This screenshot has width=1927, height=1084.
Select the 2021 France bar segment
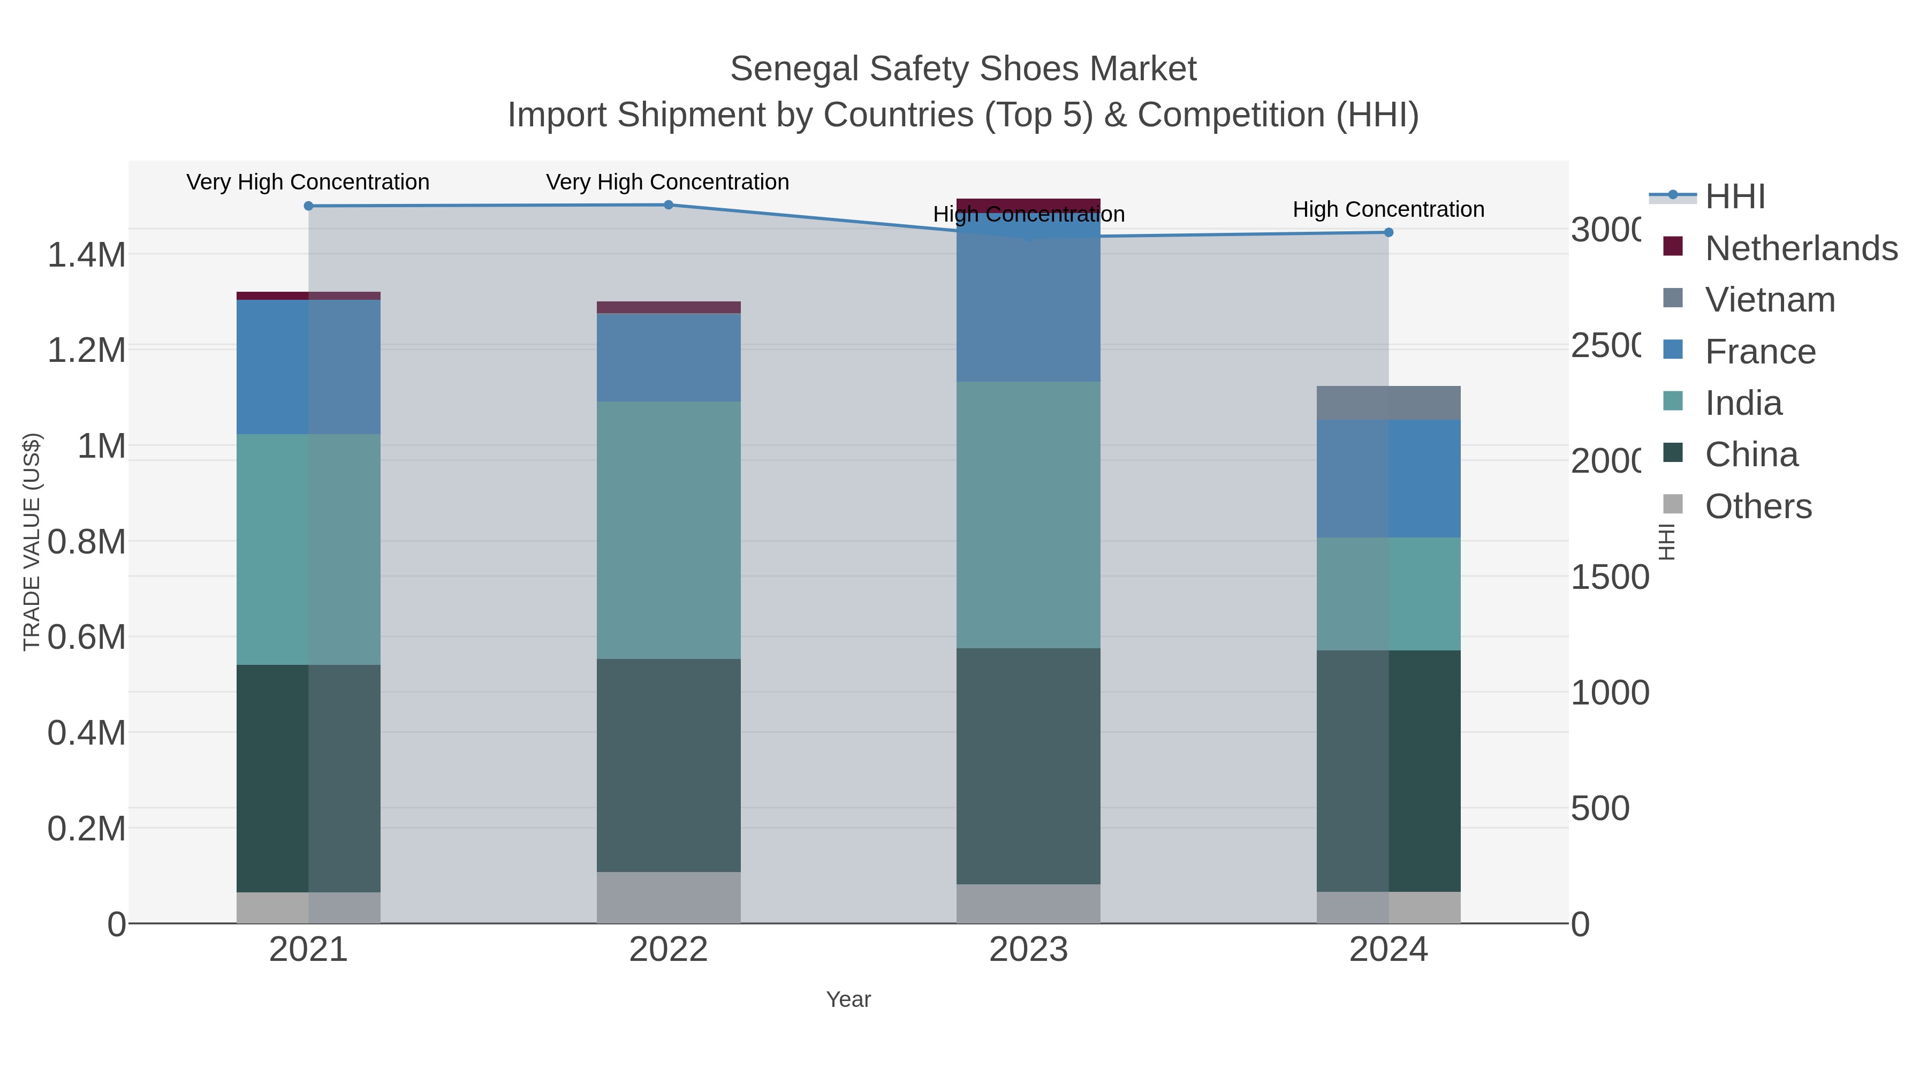coord(308,367)
